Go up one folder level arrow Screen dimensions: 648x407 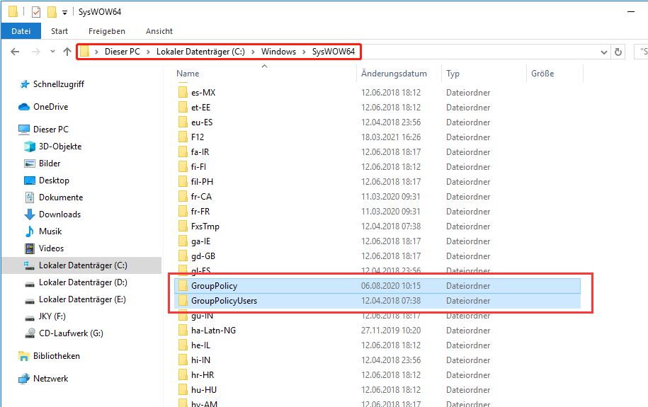[x=67, y=52]
